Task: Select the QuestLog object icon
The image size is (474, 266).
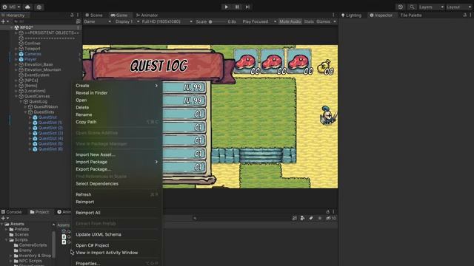Action: pos(26,101)
